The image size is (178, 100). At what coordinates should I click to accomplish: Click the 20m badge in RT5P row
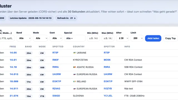(29, 53)
